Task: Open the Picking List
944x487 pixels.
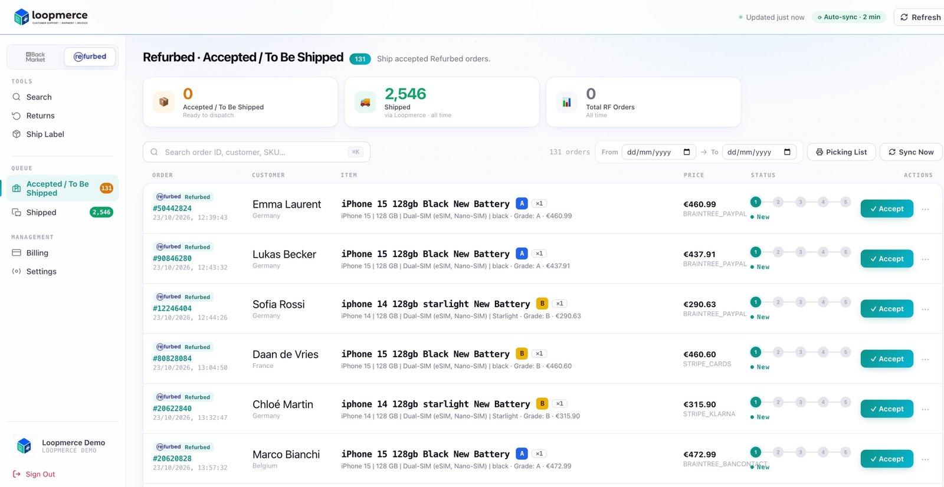Action: [x=841, y=152]
